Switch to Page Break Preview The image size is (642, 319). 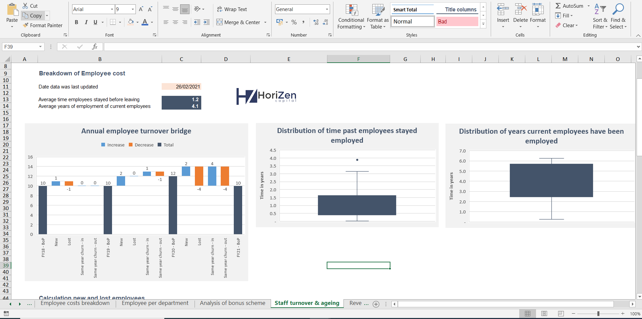coord(561,314)
